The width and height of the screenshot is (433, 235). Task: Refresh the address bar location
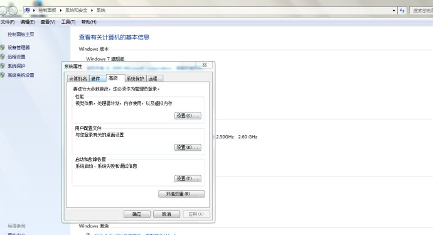click(402, 11)
